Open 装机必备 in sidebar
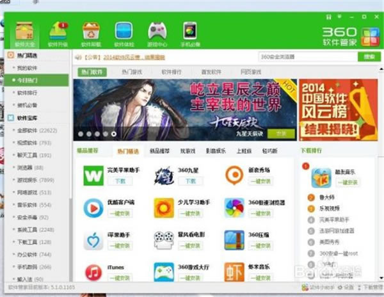 tap(27, 105)
